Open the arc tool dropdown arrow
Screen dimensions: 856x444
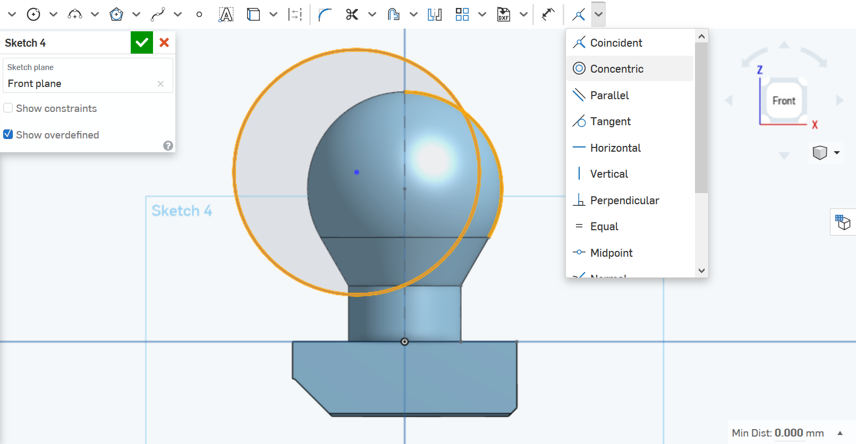pyautogui.click(x=95, y=14)
